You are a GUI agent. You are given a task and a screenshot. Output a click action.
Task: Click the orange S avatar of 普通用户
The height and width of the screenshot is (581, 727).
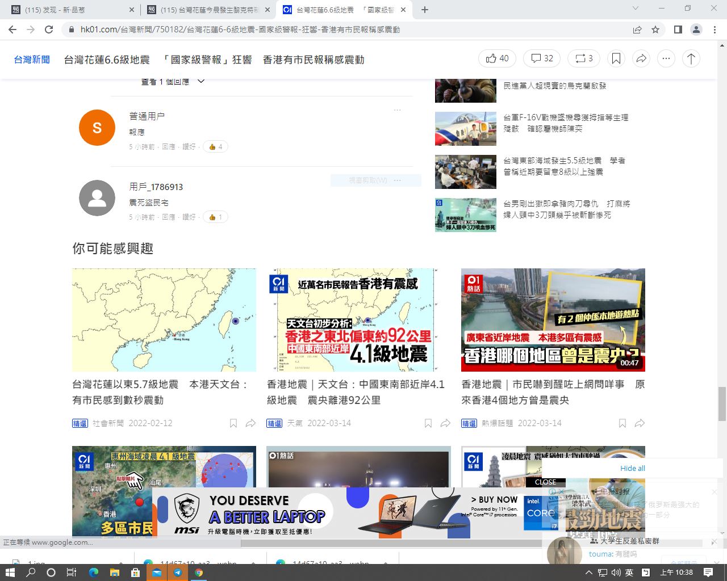[97, 128]
